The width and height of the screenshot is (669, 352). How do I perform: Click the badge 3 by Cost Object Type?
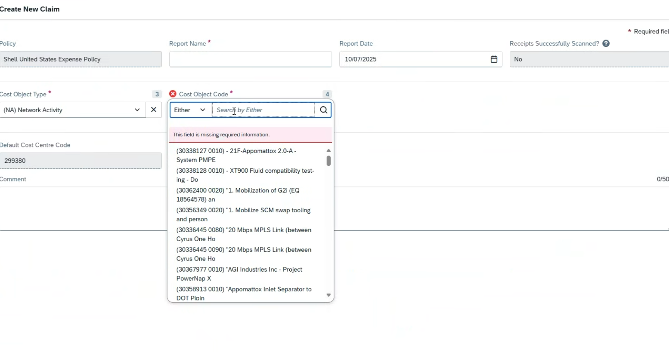(x=157, y=94)
